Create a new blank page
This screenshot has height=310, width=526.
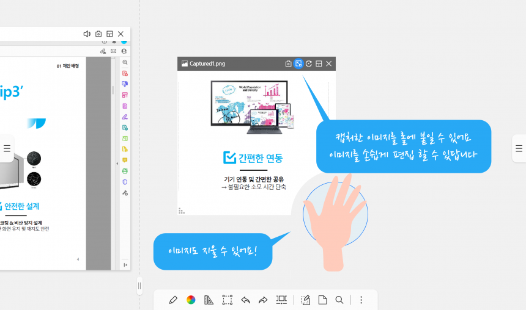click(322, 300)
